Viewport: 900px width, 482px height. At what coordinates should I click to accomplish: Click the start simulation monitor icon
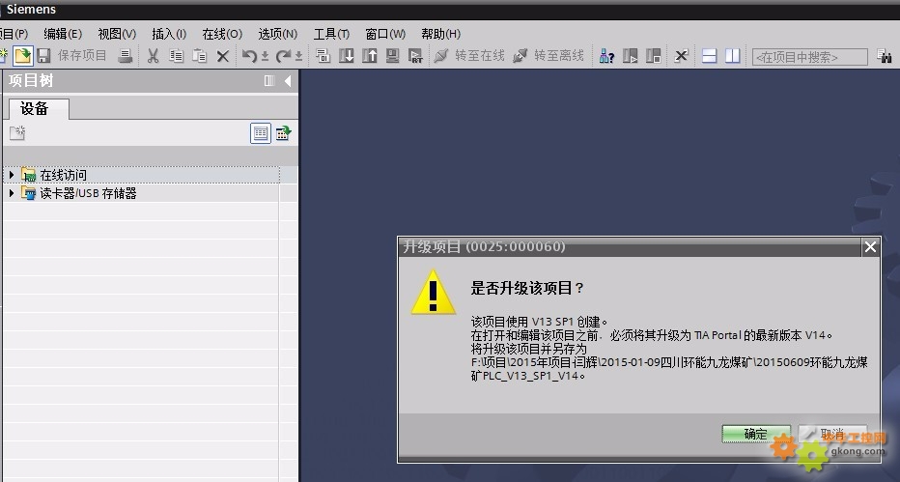tap(393, 56)
